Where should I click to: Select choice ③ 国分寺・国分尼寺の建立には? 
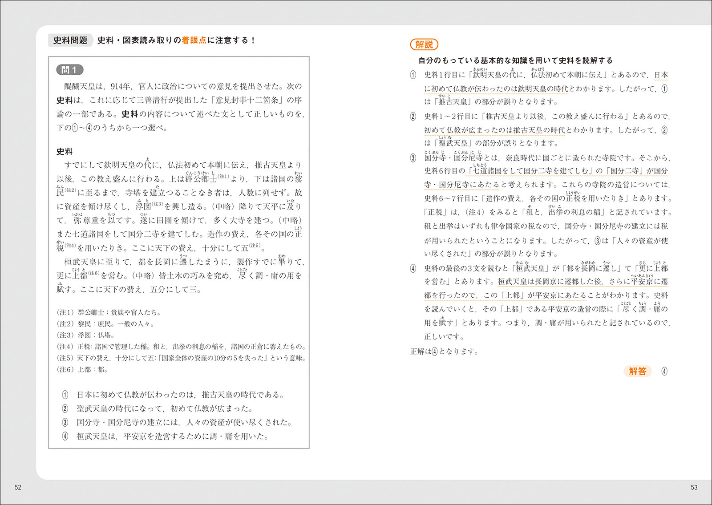point(177,422)
